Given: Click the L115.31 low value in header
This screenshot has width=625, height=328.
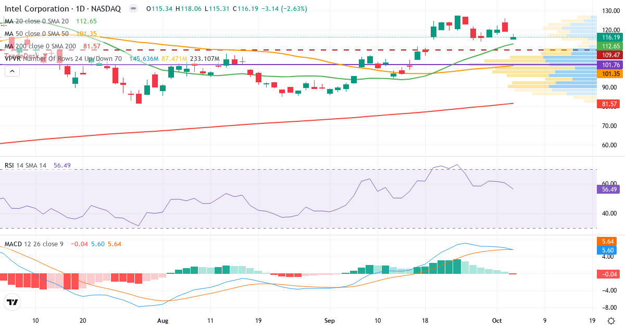Looking at the screenshot, I should click(x=216, y=9).
